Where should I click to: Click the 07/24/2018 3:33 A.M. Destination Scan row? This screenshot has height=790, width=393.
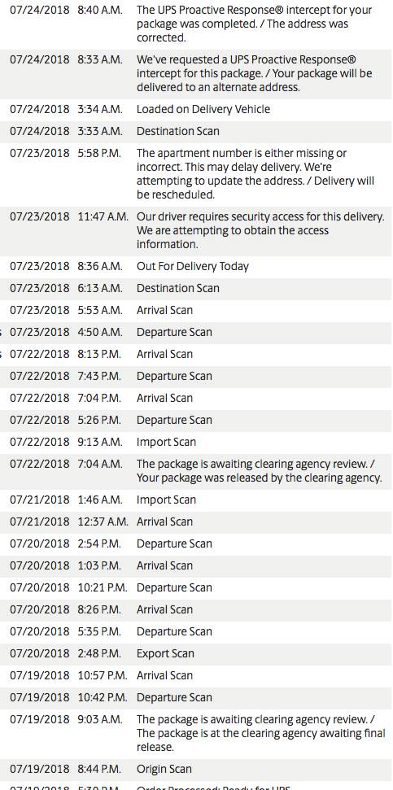197,132
